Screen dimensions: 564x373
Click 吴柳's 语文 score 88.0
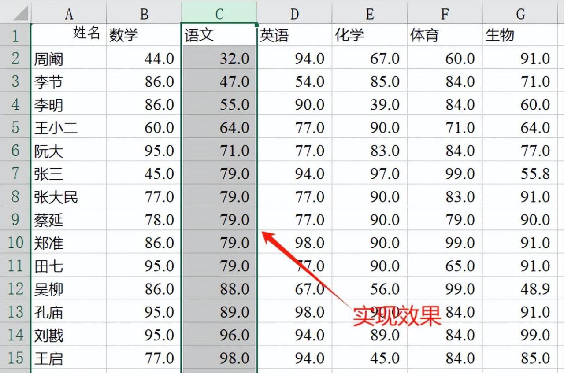(219, 288)
